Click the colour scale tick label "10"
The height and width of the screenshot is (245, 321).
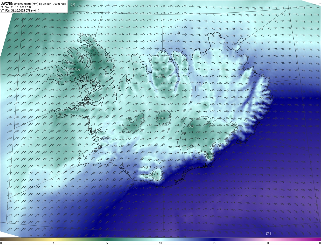(160, 243)
